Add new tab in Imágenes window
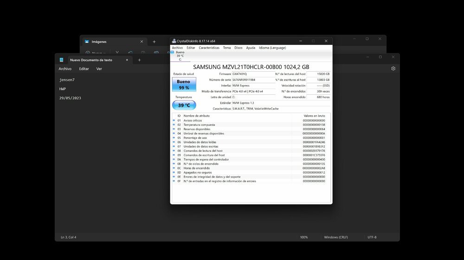464x260 pixels. pyautogui.click(x=154, y=42)
